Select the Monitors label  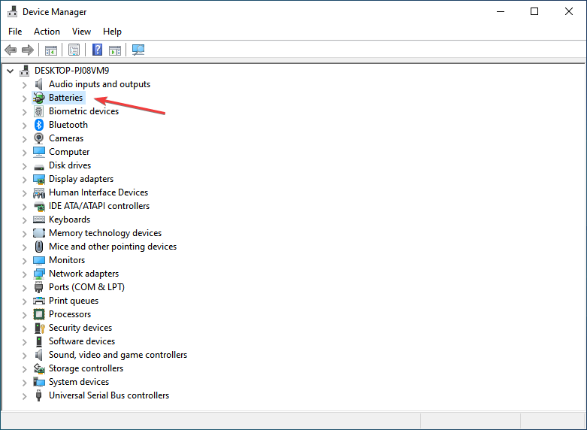(x=67, y=260)
